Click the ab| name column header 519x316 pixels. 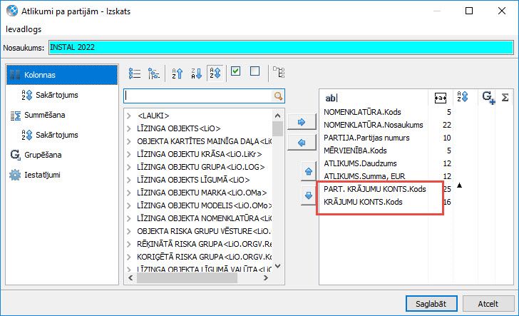point(332,98)
